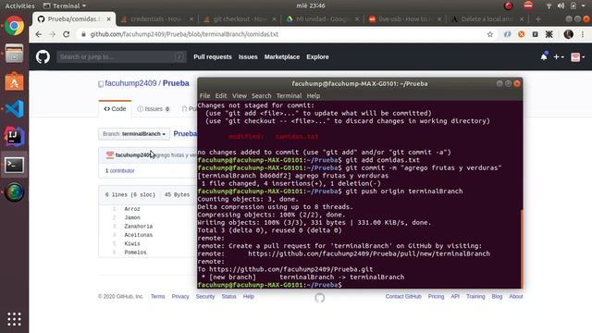Focus the GitHub search field
The height and width of the screenshot is (333, 592).
pos(121,57)
